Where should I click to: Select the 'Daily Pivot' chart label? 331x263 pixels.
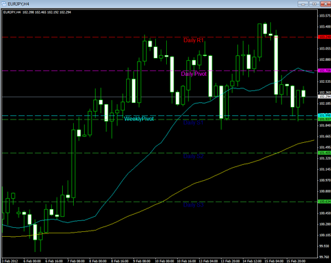(194, 74)
